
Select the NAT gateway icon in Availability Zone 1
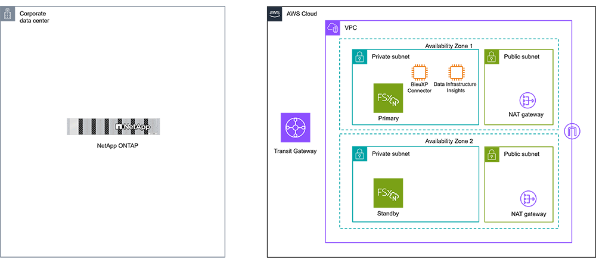click(x=527, y=101)
